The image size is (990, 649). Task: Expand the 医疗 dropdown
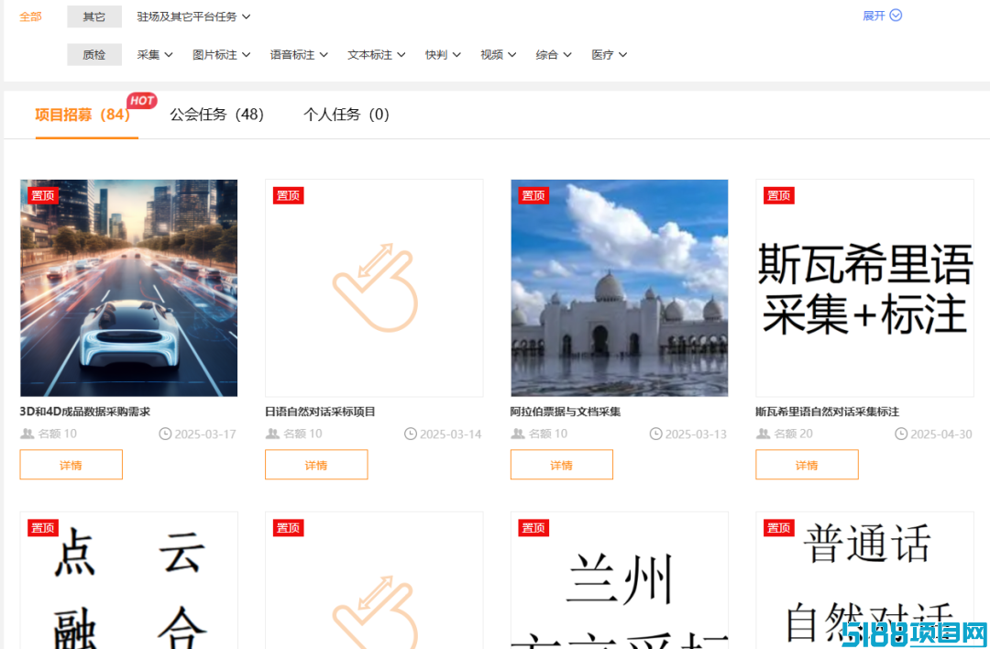coord(610,55)
